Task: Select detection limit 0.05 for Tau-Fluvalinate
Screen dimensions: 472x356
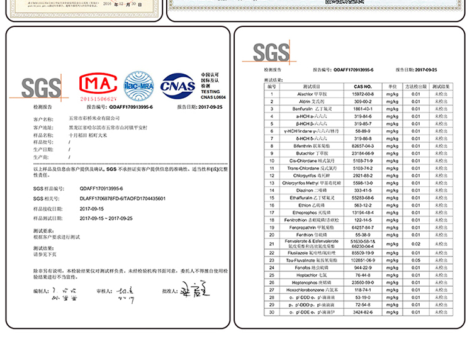Action: click(416, 260)
